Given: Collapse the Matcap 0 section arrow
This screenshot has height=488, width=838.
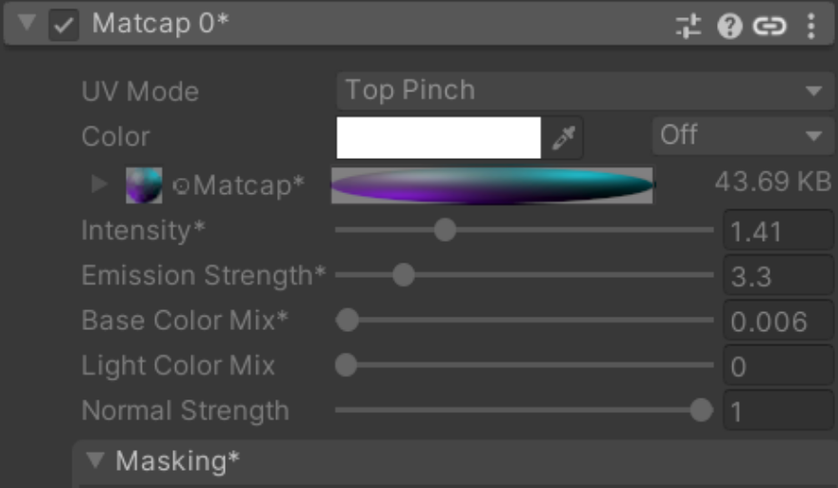Looking at the screenshot, I should [27, 23].
